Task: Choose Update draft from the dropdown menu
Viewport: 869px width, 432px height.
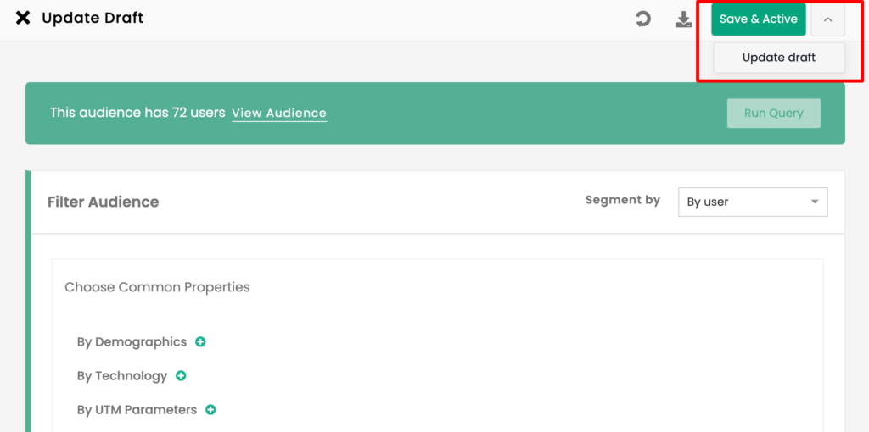Action: click(779, 58)
